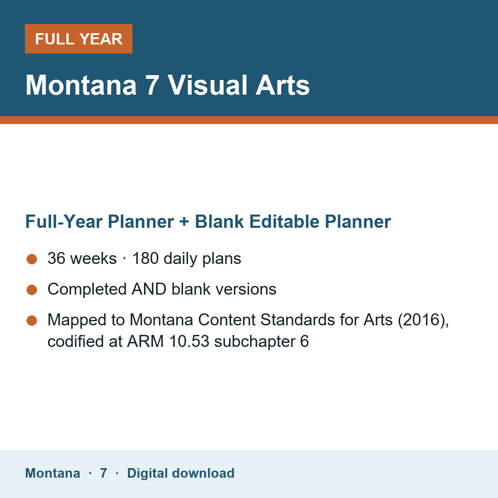Click the first dot separator in the footer

click(x=90, y=473)
